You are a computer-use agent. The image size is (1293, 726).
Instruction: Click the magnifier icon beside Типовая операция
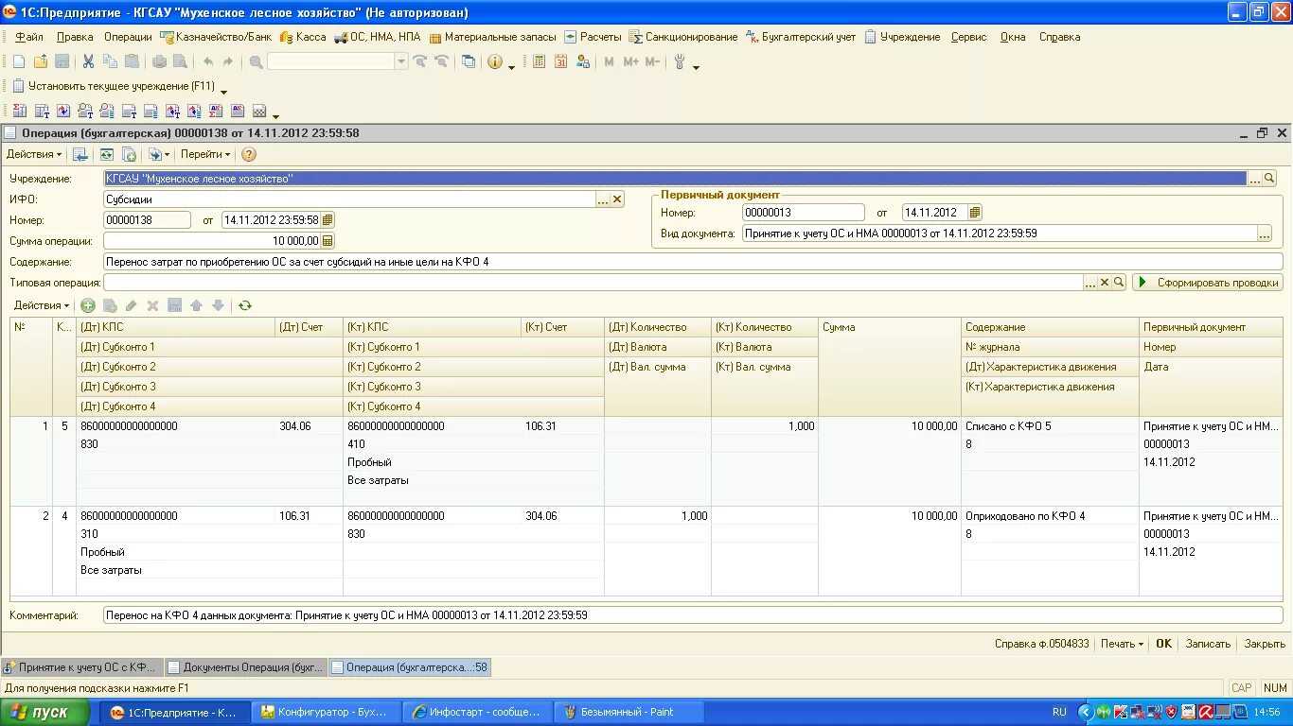pyautogui.click(x=1119, y=283)
